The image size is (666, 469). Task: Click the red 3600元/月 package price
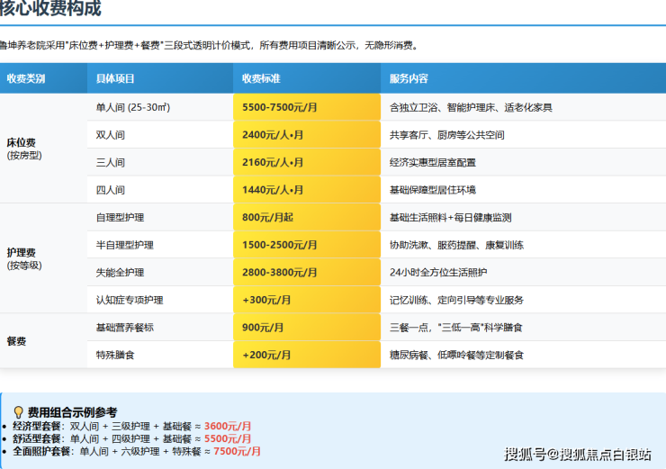(228, 426)
